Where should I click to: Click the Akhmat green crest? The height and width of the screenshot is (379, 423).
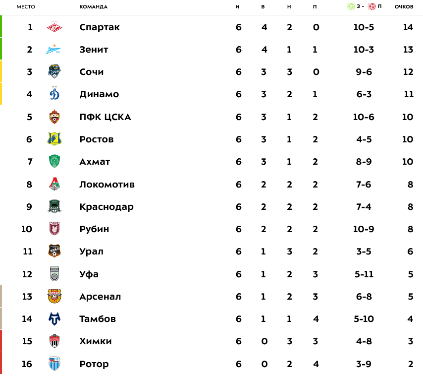[x=54, y=161]
